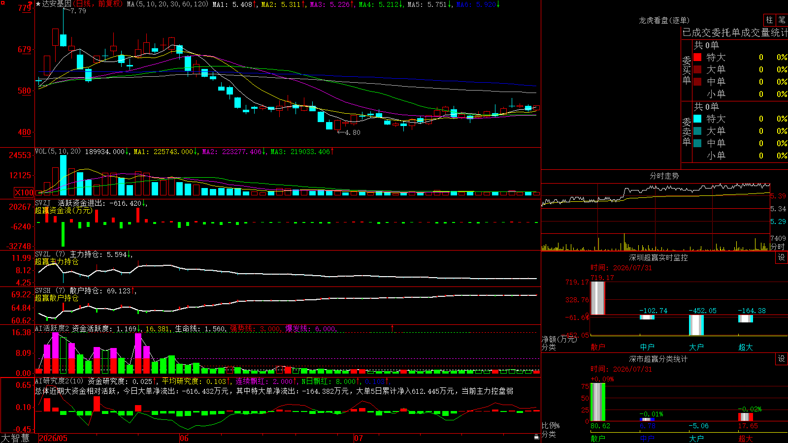Viewport: 788px width, 443px height.
Task: Click the 7.79 high price annotation
Action: pyautogui.click(x=78, y=11)
